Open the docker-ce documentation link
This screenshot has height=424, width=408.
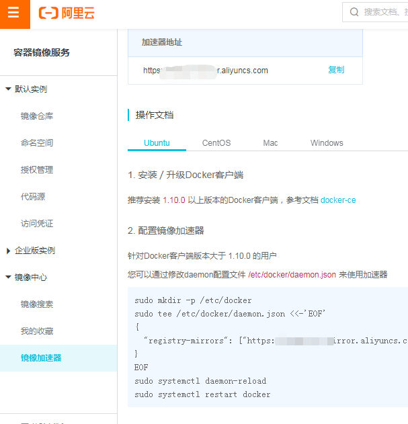pos(338,200)
